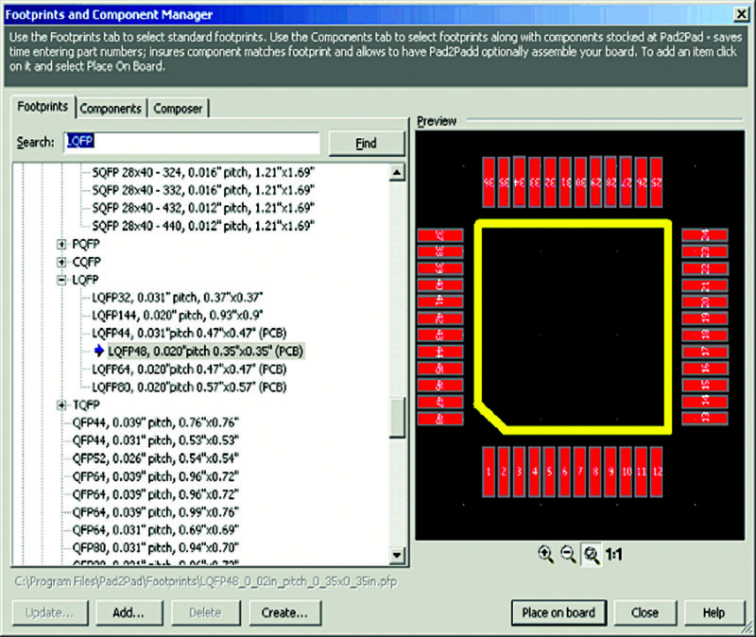
Task: Click the zoom to fit magnifier icon
Action: coord(592,556)
